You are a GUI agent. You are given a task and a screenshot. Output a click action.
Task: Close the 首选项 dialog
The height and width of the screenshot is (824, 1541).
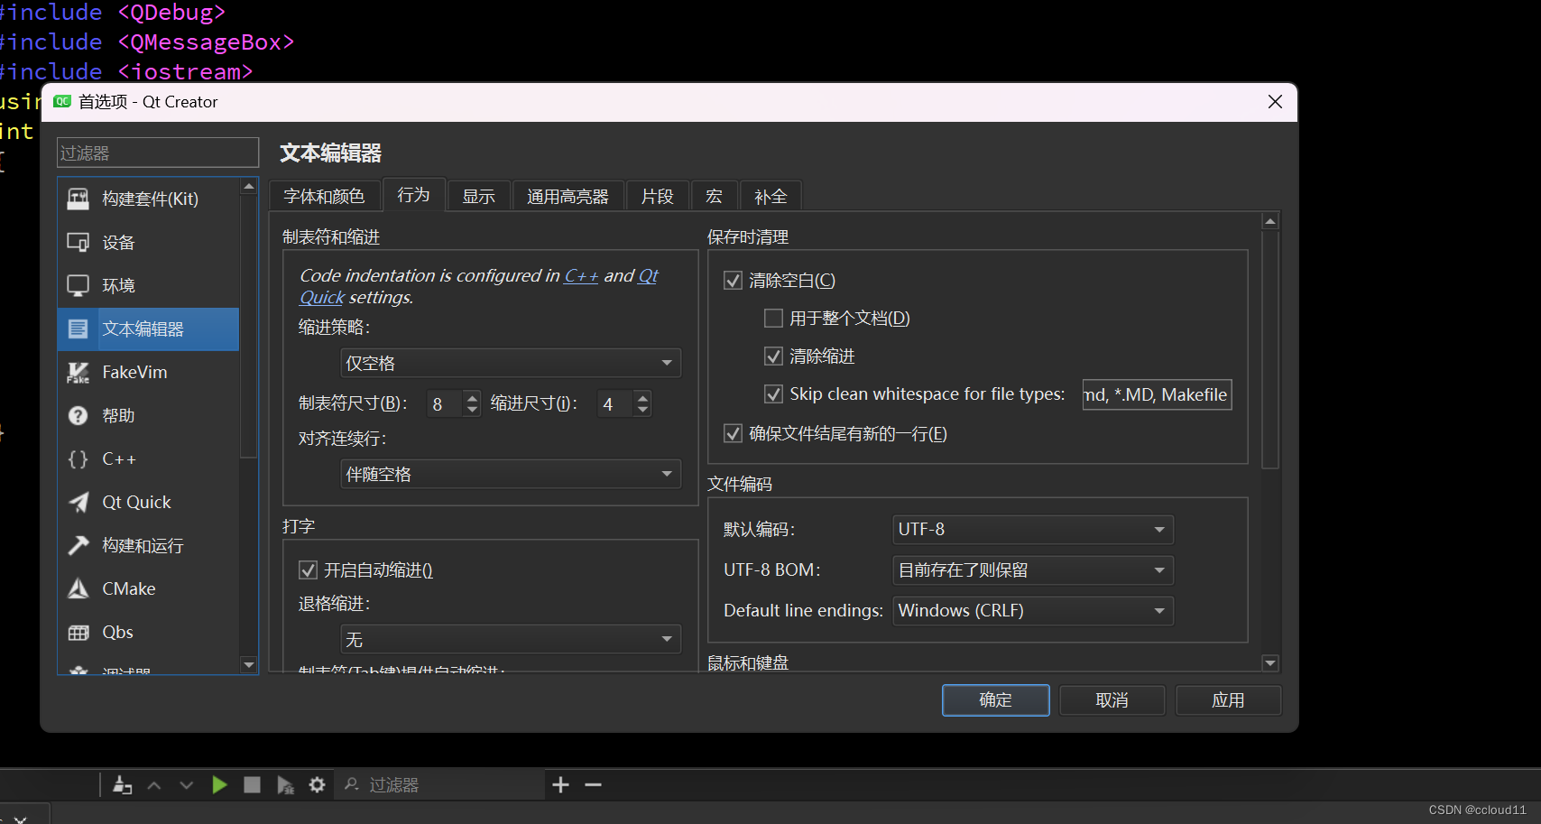1275,102
